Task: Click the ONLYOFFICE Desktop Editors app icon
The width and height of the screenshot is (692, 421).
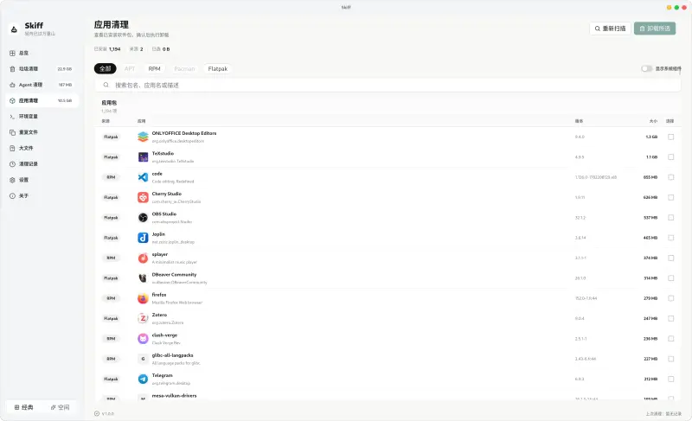Action: pos(143,137)
